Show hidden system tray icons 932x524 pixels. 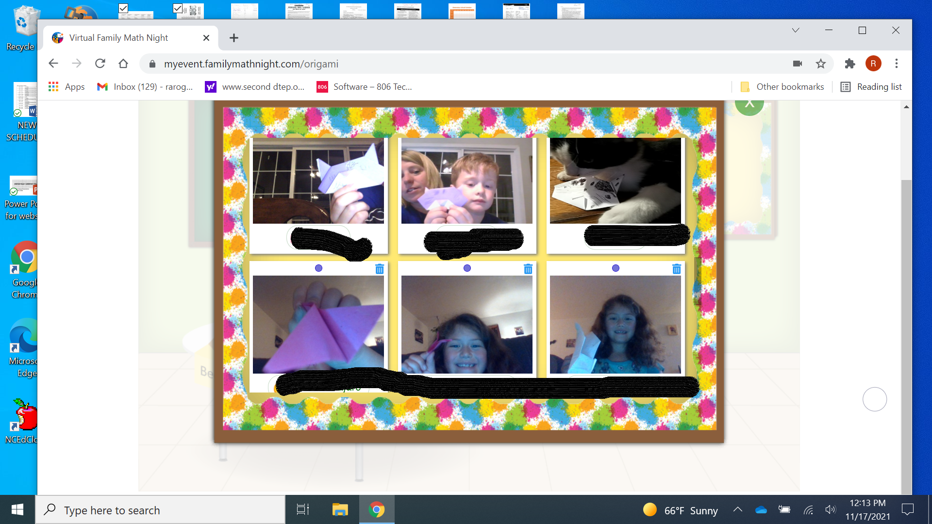[738, 509]
